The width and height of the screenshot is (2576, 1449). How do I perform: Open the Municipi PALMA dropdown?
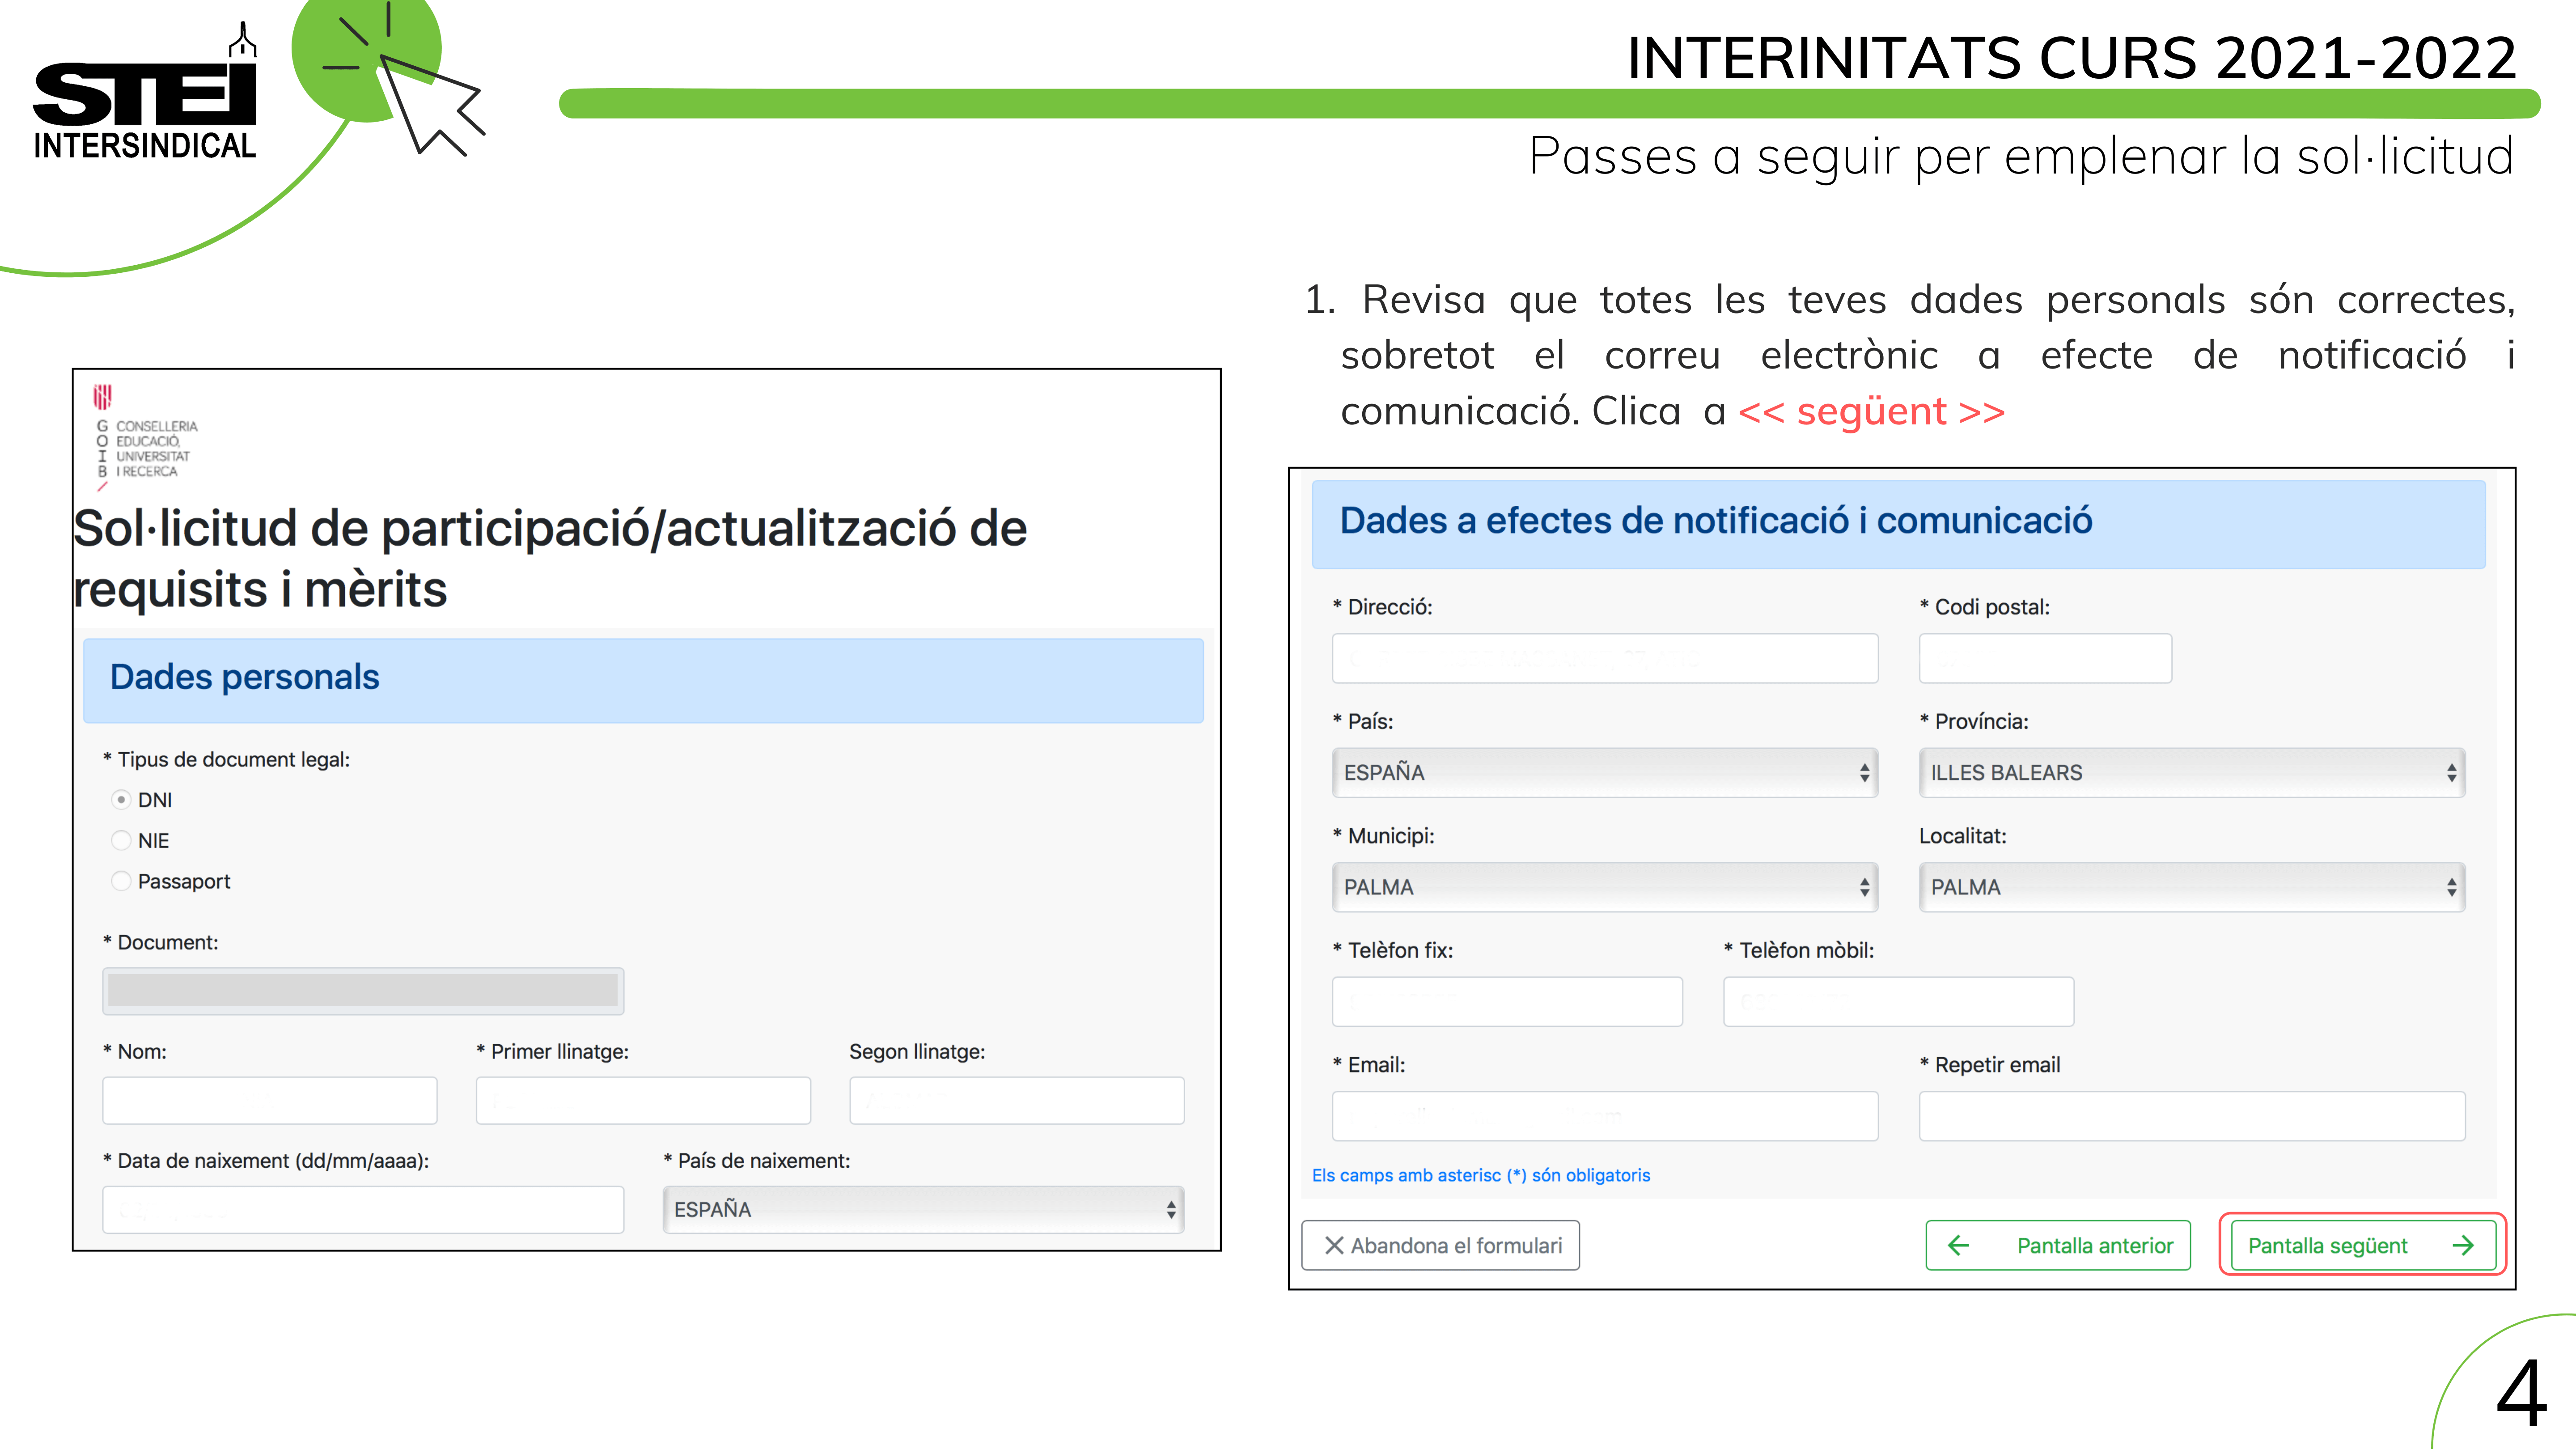[x=1604, y=887]
